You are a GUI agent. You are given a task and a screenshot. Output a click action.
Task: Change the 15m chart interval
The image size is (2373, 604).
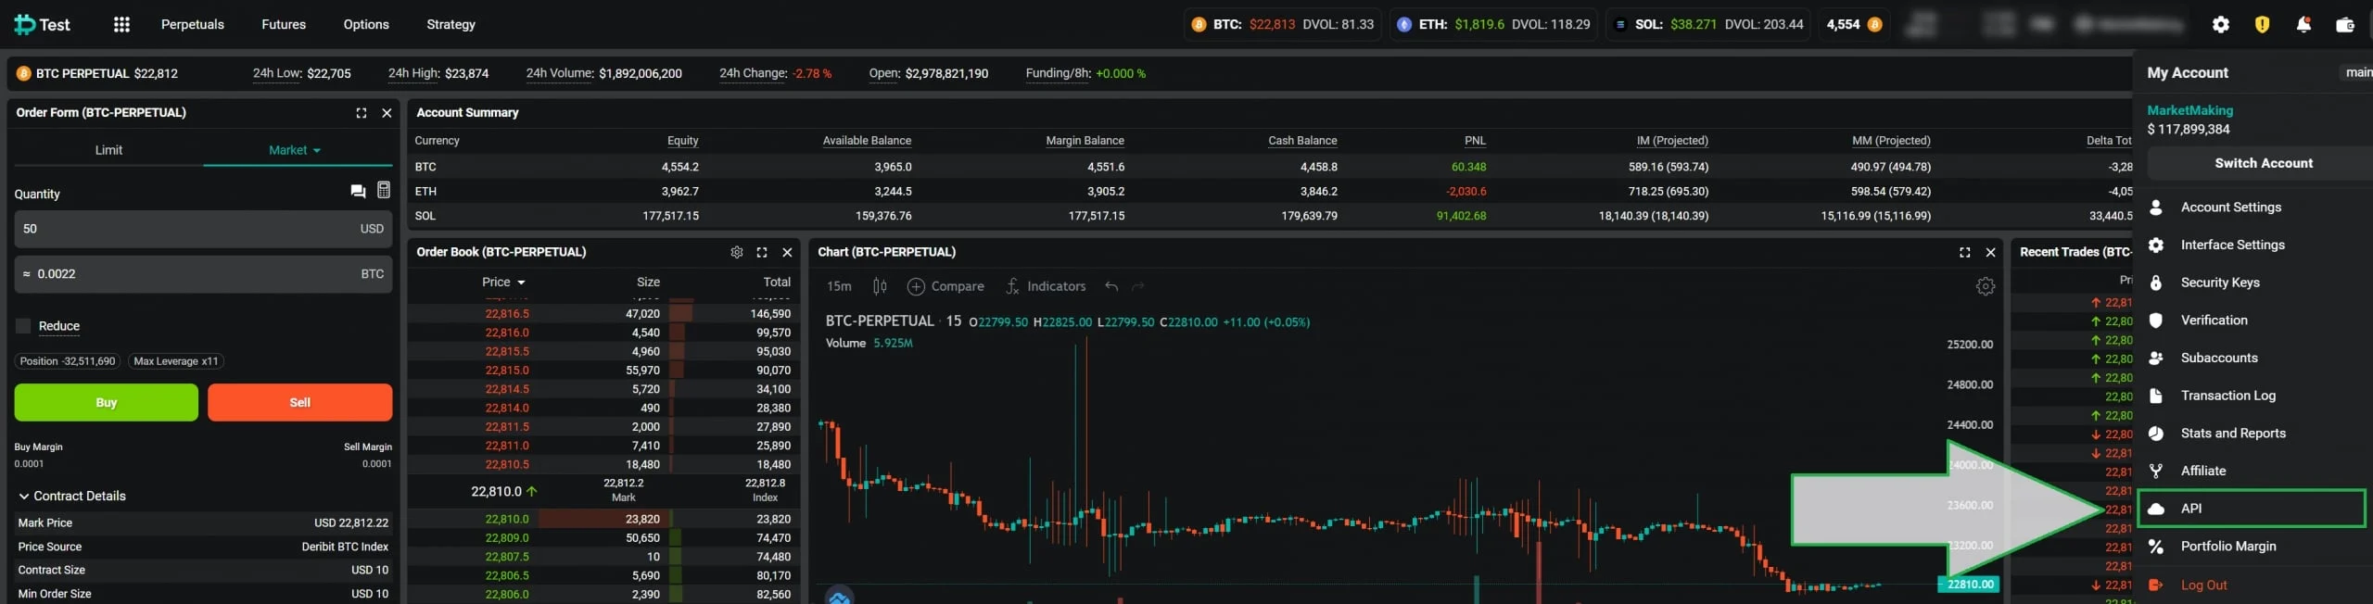pos(839,286)
